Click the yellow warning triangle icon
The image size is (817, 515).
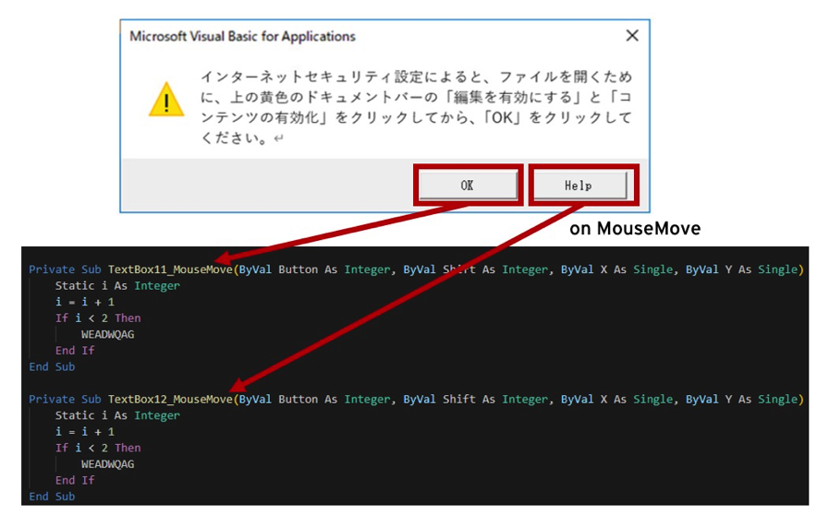pyautogui.click(x=166, y=100)
